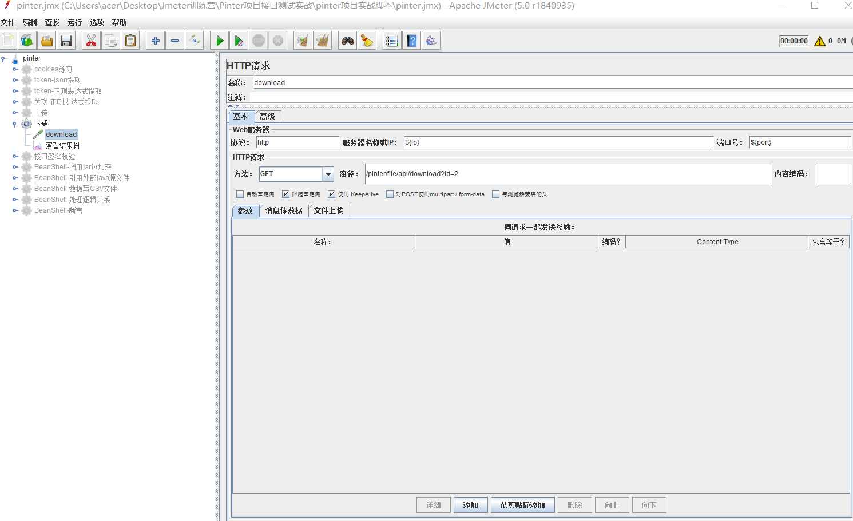Switch to the 高级 tab

[268, 116]
